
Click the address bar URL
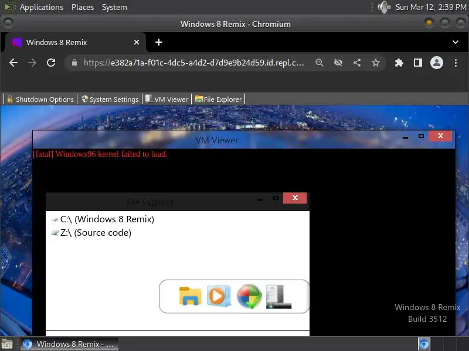click(x=194, y=63)
